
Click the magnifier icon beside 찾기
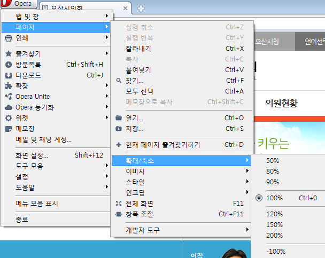(119, 81)
